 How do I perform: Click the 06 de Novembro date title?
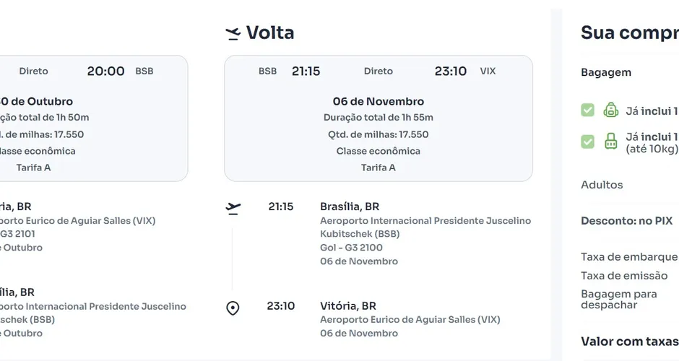pyautogui.click(x=379, y=101)
